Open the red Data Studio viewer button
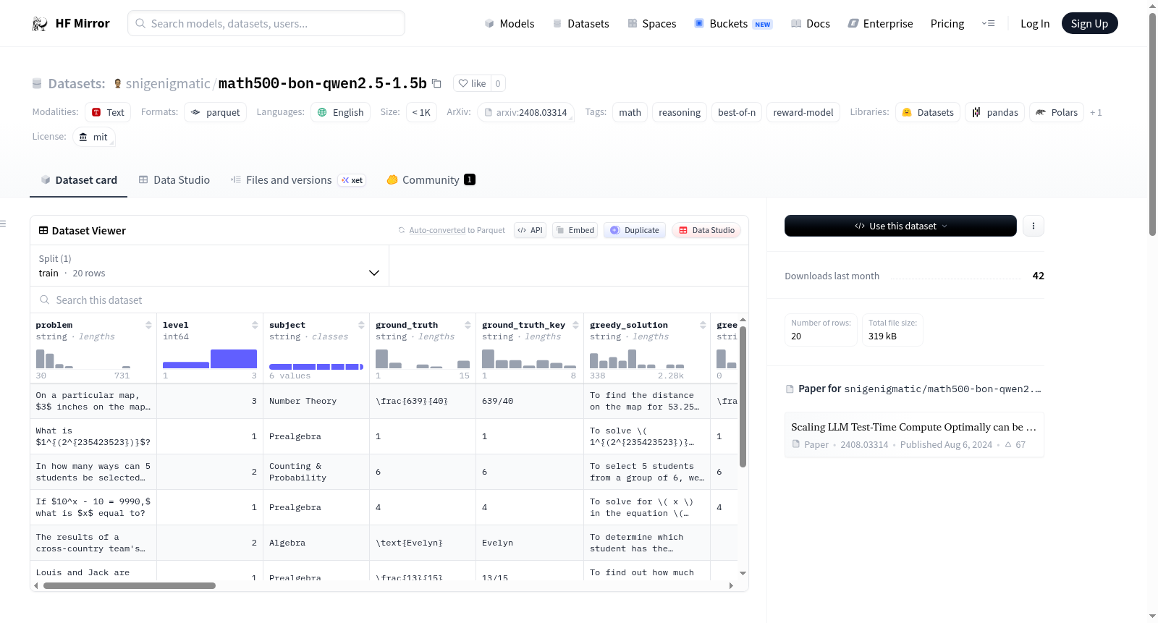 706,230
